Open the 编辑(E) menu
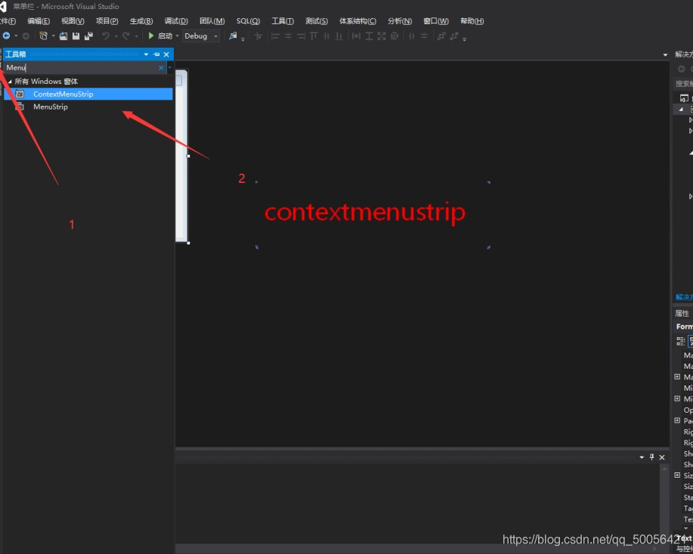693x554 pixels. (39, 20)
